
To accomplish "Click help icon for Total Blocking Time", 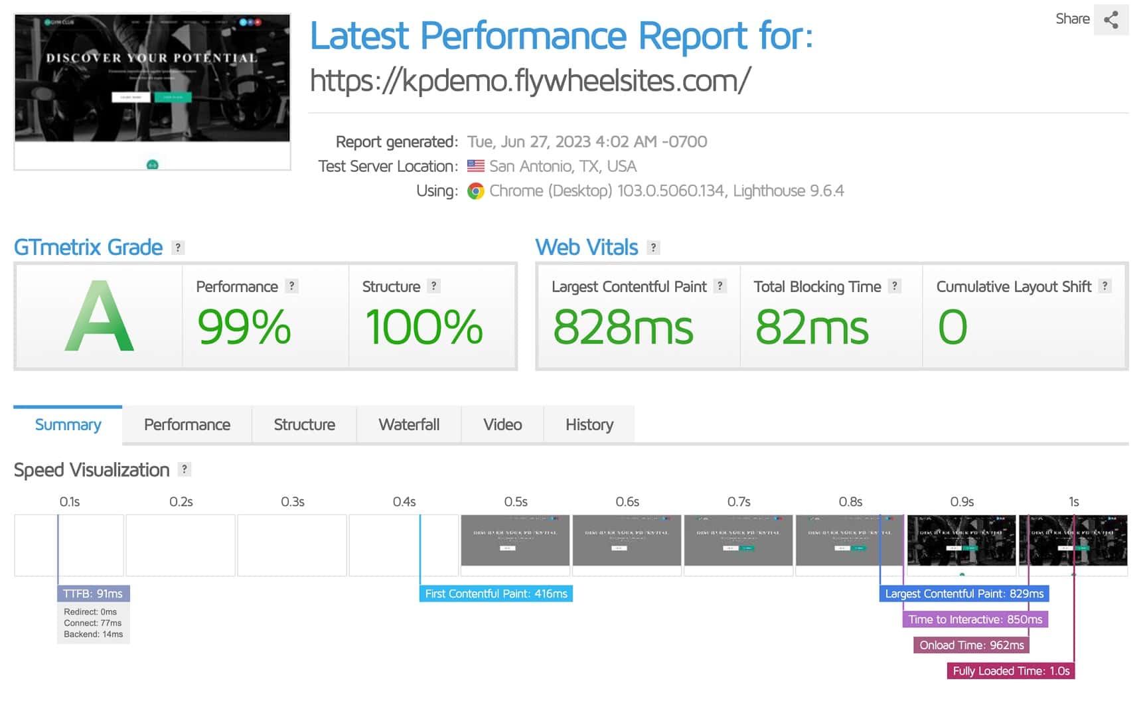I will pos(895,286).
